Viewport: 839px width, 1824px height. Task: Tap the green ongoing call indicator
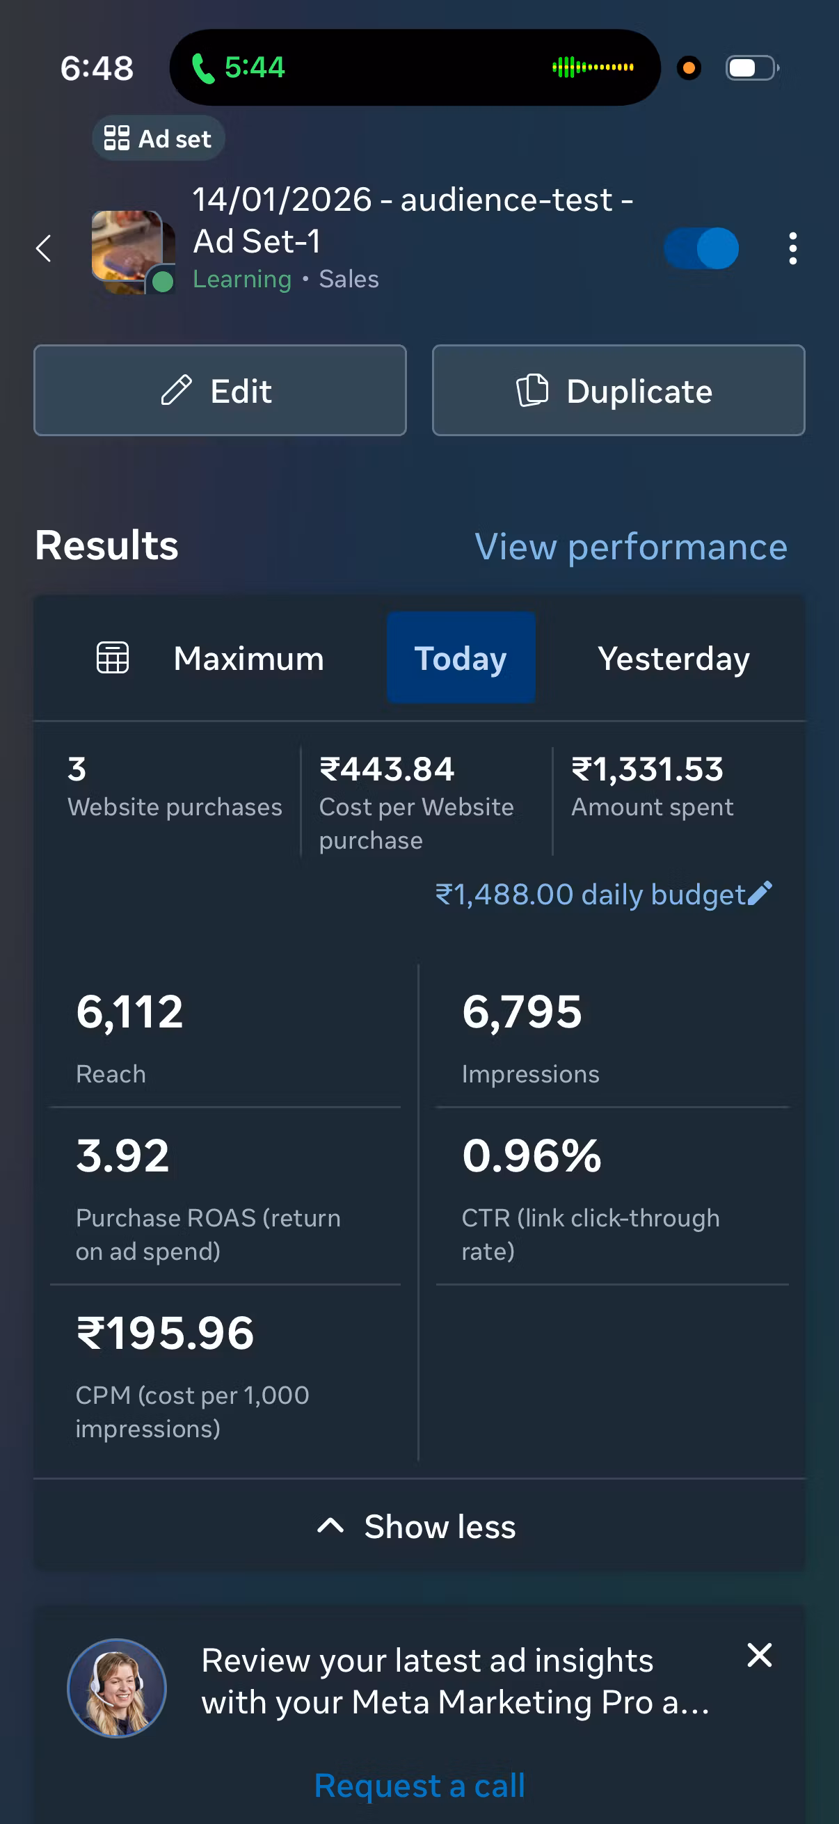(x=238, y=68)
